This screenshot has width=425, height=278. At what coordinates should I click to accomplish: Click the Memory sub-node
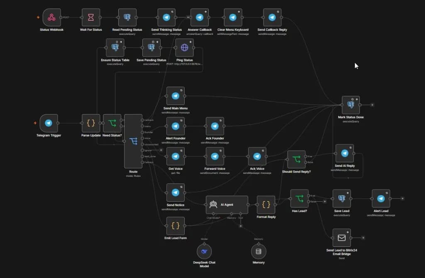259,251
